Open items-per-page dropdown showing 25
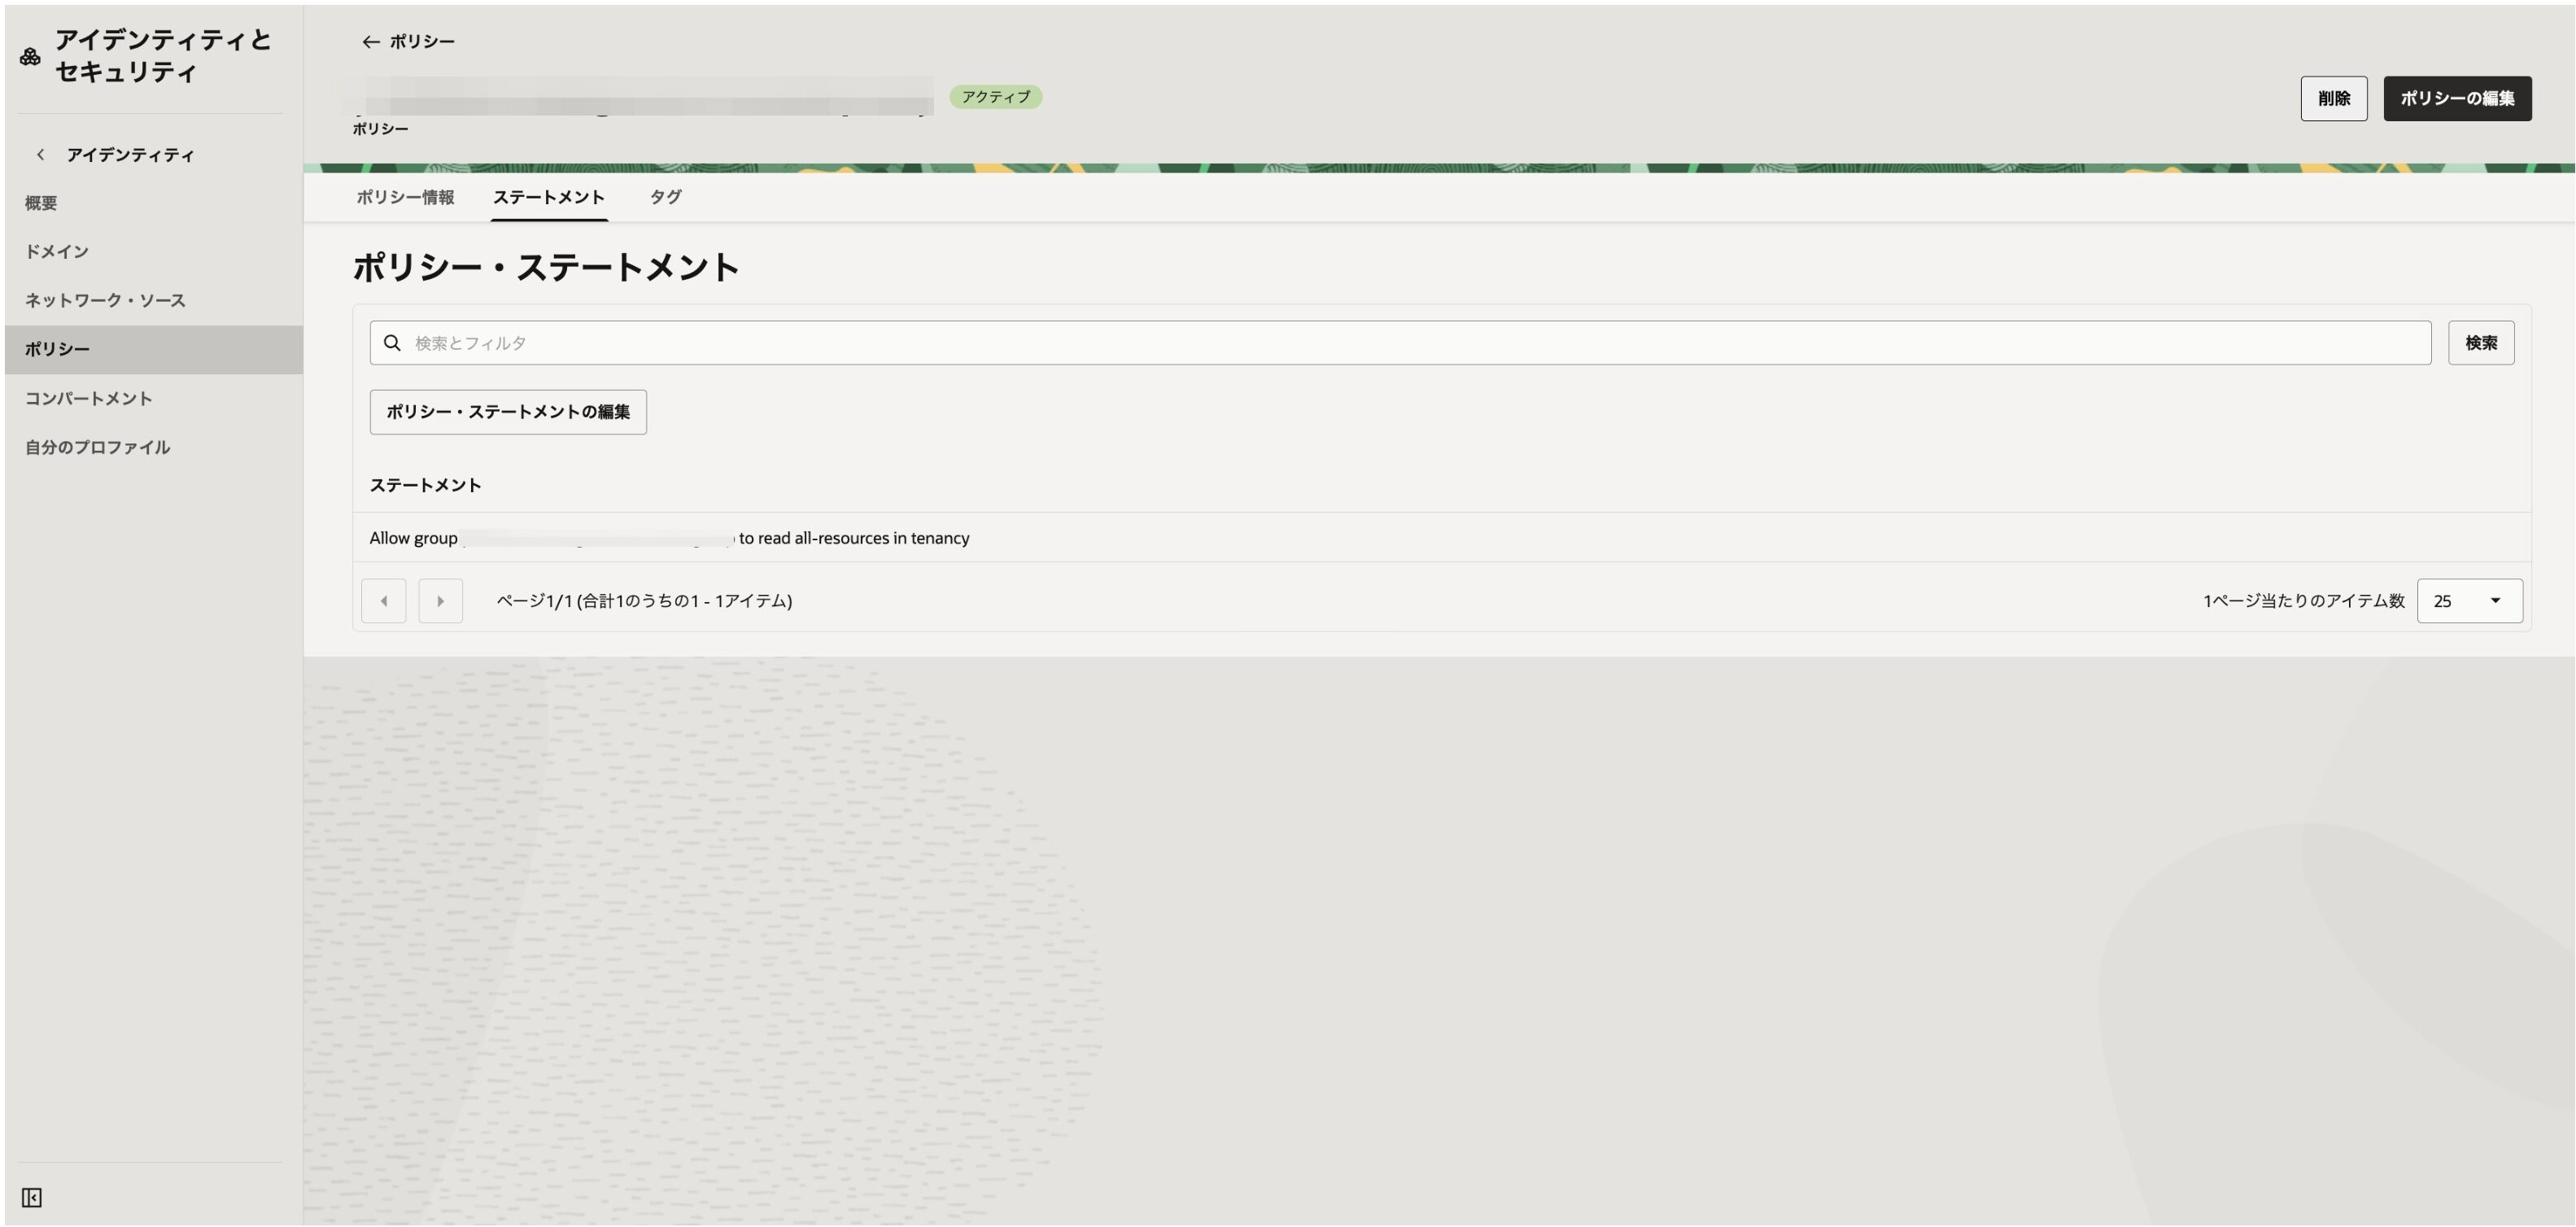The height and width of the screenshot is (1227, 2576). (x=2469, y=601)
